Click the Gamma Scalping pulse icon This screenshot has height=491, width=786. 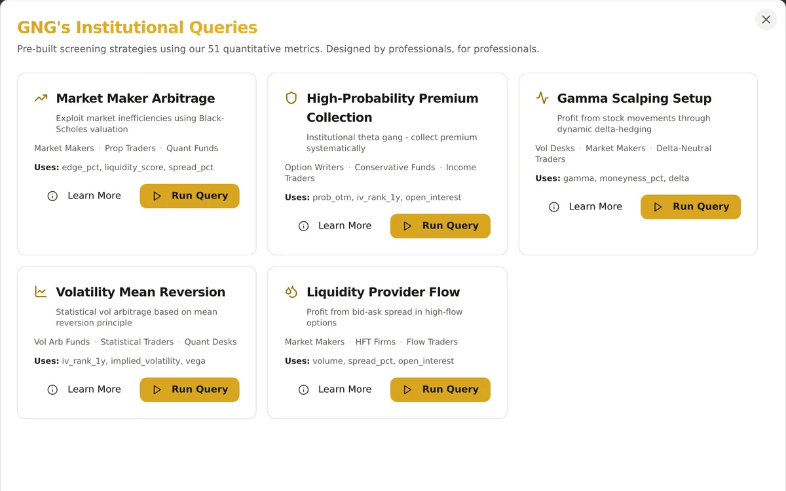point(542,98)
